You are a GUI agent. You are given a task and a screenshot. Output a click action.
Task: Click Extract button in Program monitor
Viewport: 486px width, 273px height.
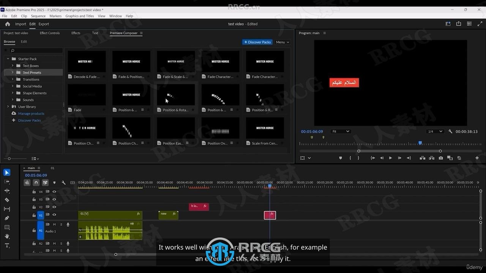point(431,158)
